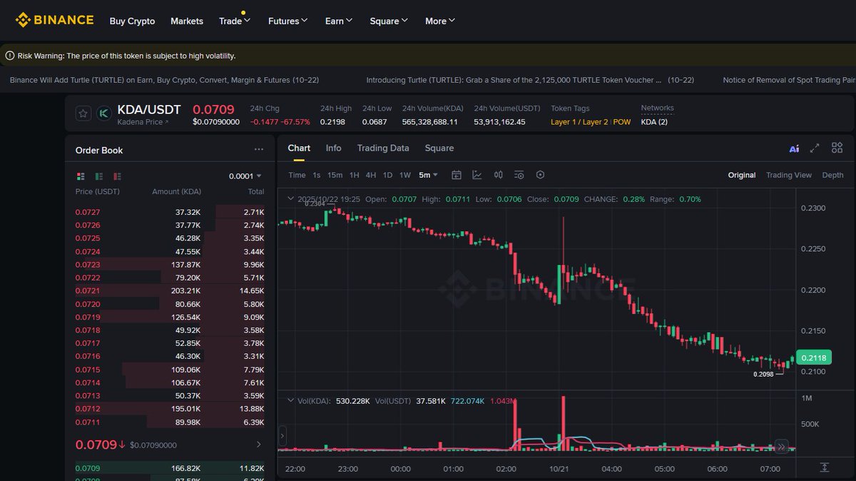Click the hexagon chart settings icon
The height and width of the screenshot is (481, 856).
540,175
